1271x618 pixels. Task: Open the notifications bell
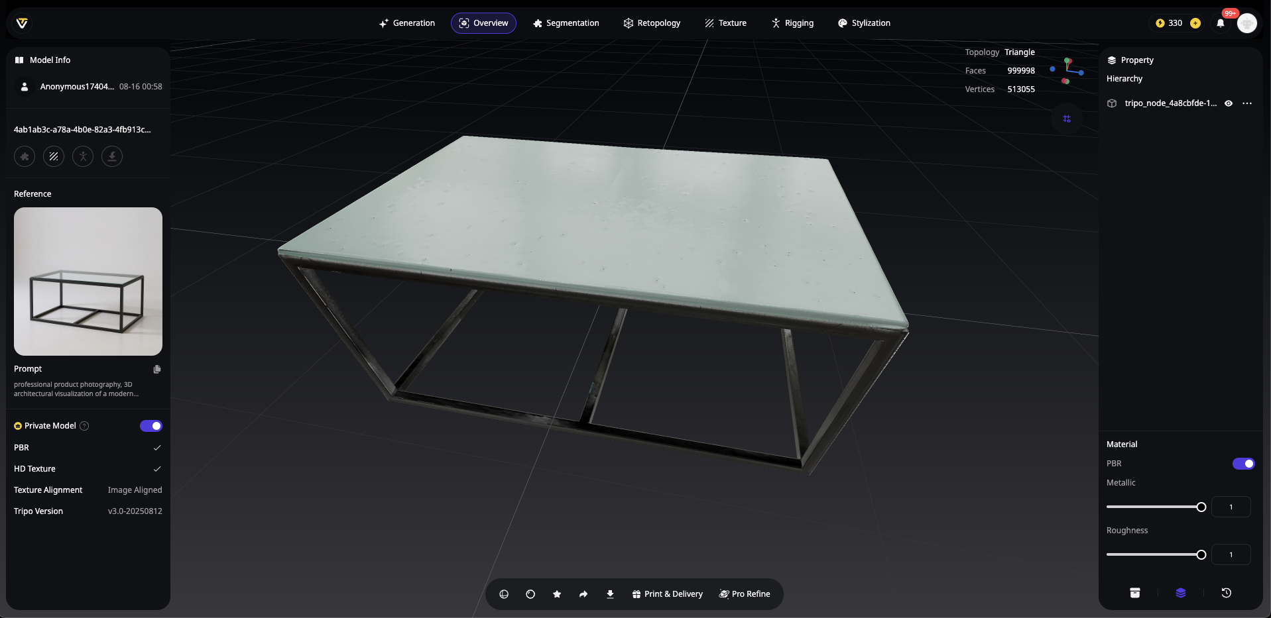pyautogui.click(x=1221, y=23)
